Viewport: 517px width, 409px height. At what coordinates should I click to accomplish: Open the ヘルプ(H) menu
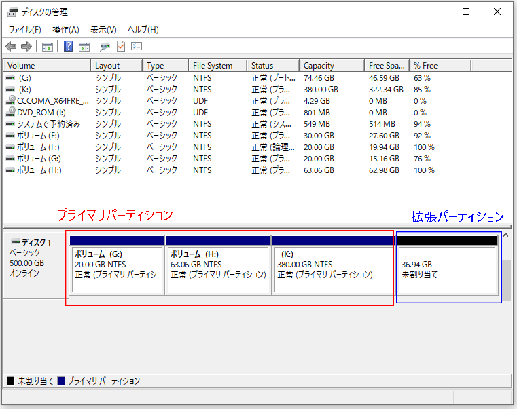click(x=143, y=30)
